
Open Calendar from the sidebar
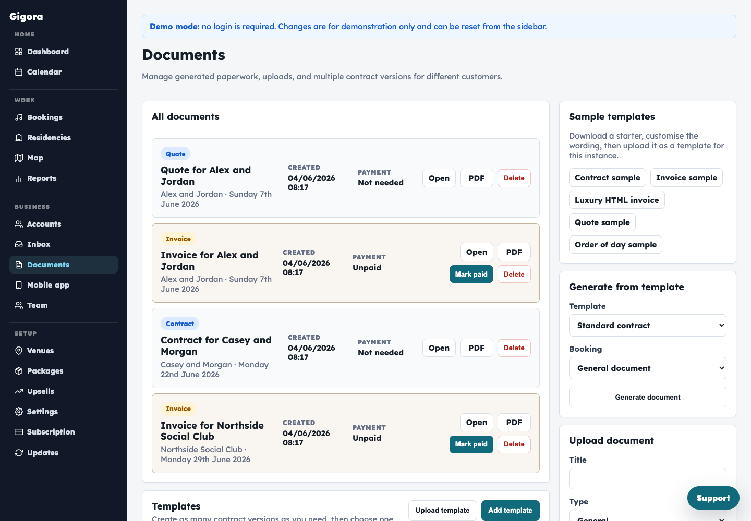coord(64,72)
